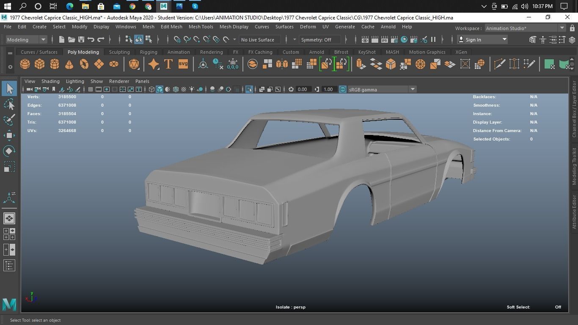This screenshot has height=325, width=578.
Task: Select the Scale tool in toolbox
Action: 9,167
